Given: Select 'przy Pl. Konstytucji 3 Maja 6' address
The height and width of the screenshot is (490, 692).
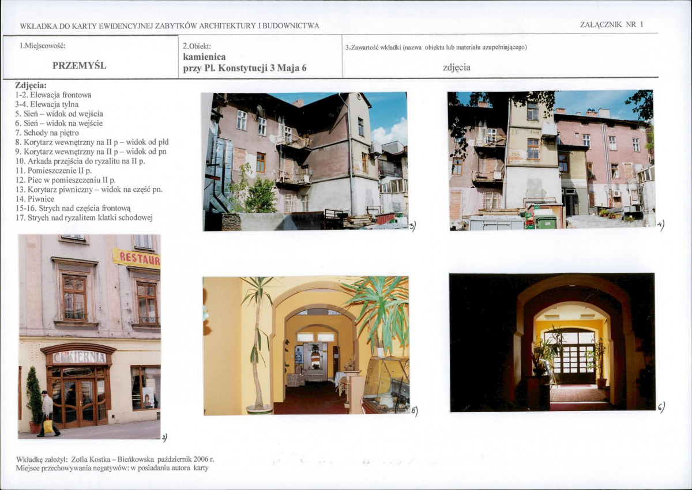Looking at the screenshot, I should click(x=245, y=68).
